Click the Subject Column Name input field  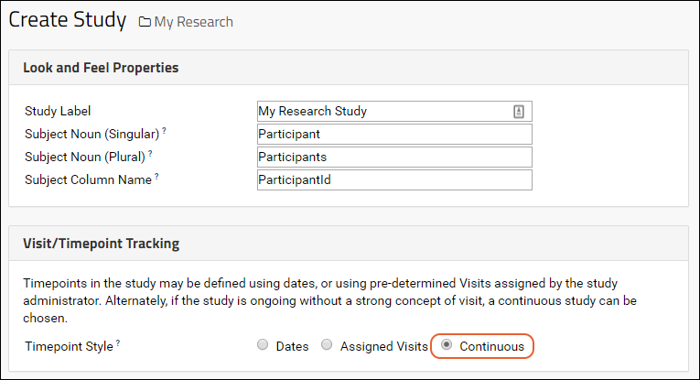pyautogui.click(x=394, y=179)
